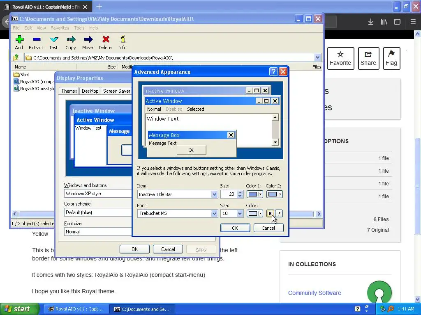The width and height of the screenshot is (421, 315).
Task: Open a new browser tab
Action: [x=99, y=7]
